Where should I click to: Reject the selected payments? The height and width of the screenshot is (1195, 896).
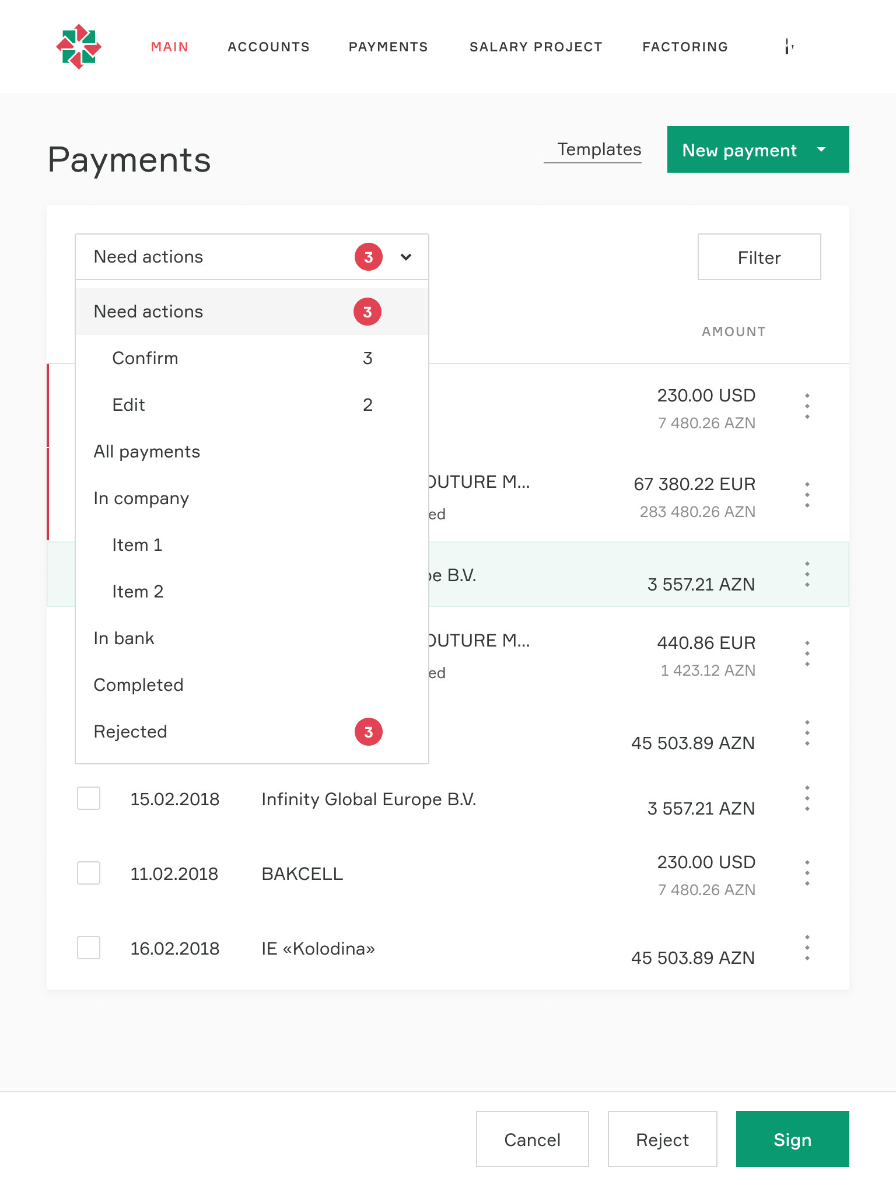point(663,1139)
